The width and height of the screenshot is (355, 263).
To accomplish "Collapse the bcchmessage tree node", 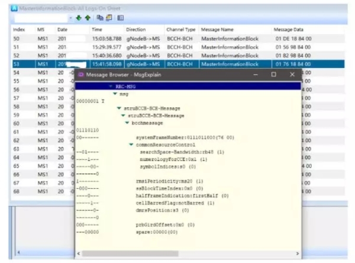I will coord(125,123).
